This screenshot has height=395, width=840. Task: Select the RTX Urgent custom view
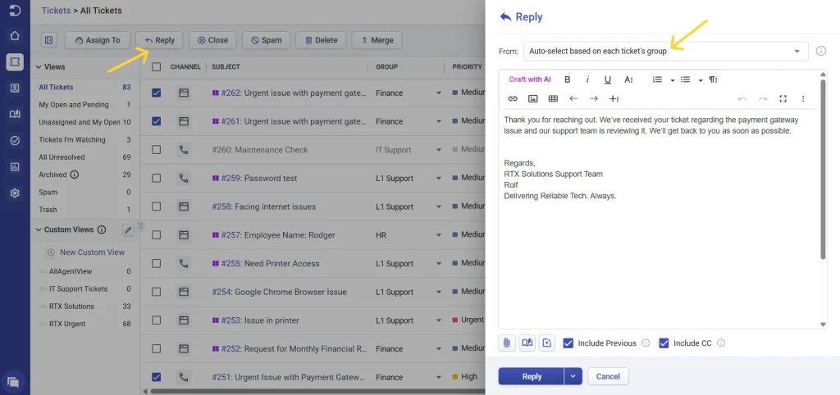pos(67,324)
